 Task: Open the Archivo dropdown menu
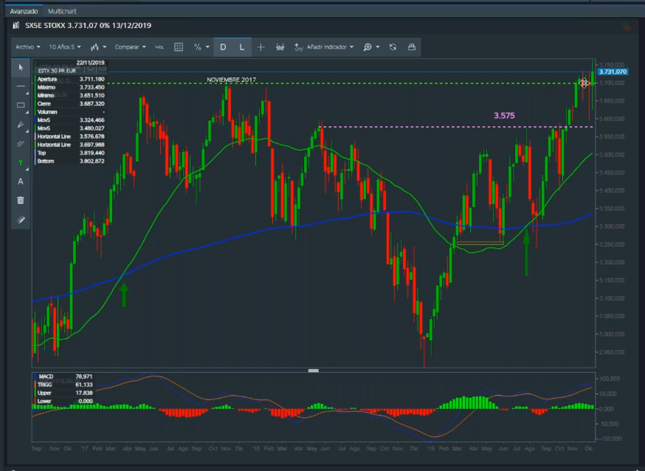[27, 47]
